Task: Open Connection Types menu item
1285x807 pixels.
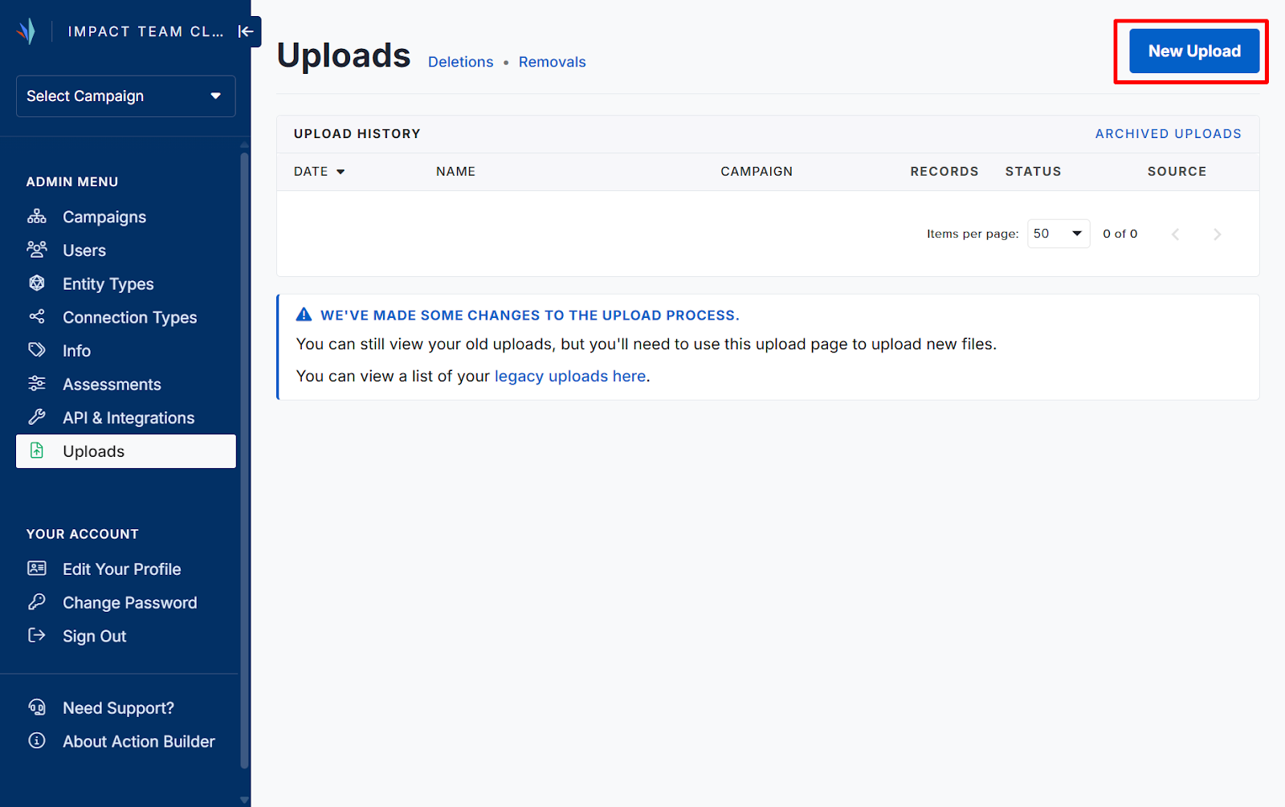Action: click(x=126, y=318)
